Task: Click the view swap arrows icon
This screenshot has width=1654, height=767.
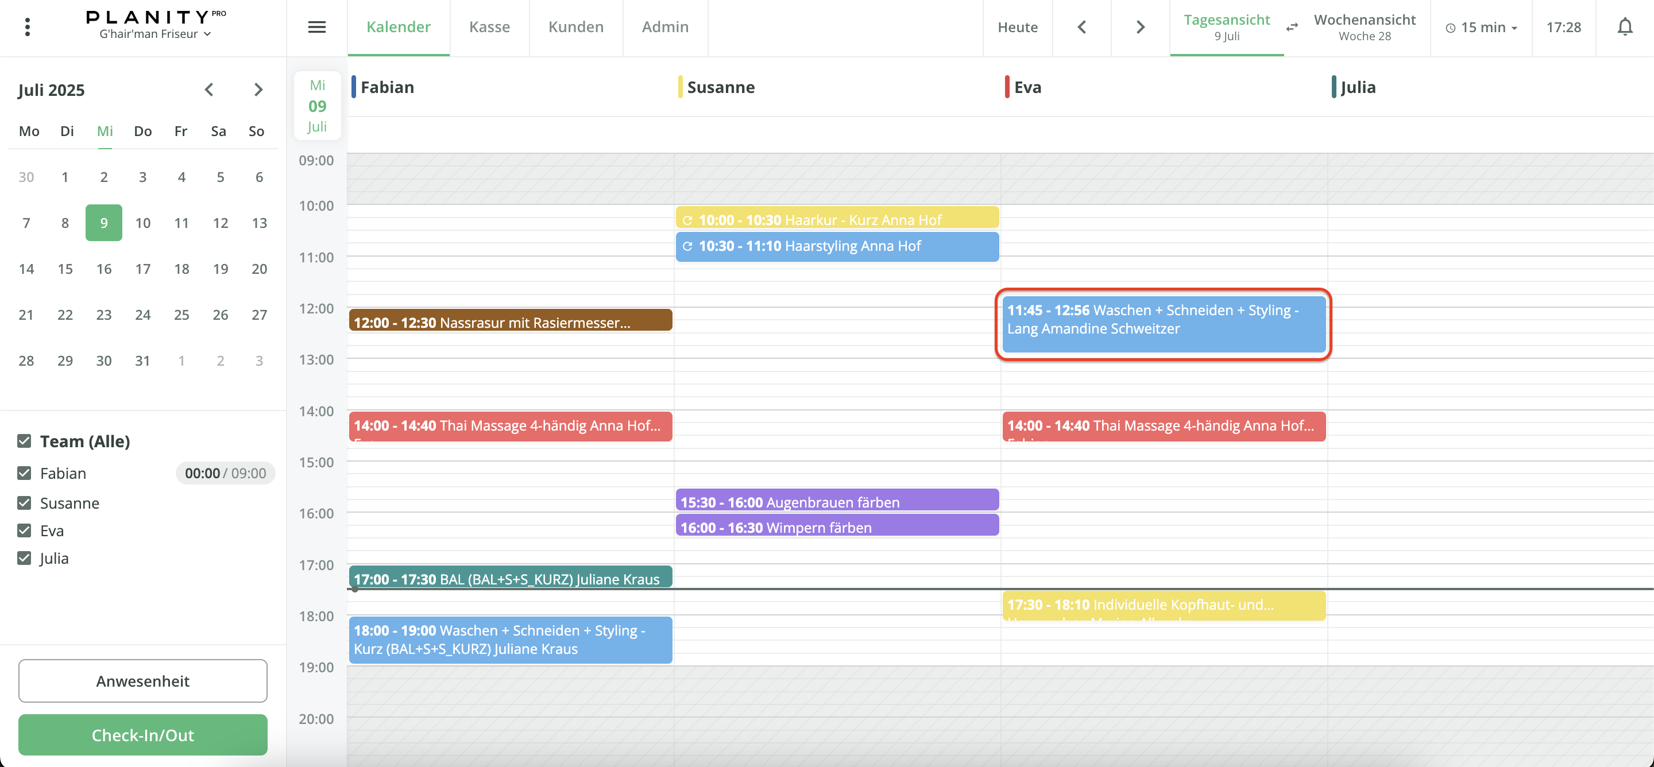Action: point(1292,27)
